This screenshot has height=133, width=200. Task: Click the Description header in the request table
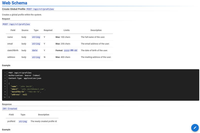(x=96, y=30)
